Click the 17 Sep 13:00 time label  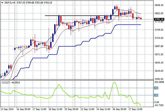[39, 109]
